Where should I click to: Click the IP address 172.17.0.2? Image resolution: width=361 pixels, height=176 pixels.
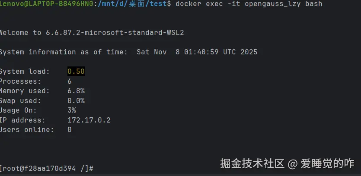click(89, 120)
